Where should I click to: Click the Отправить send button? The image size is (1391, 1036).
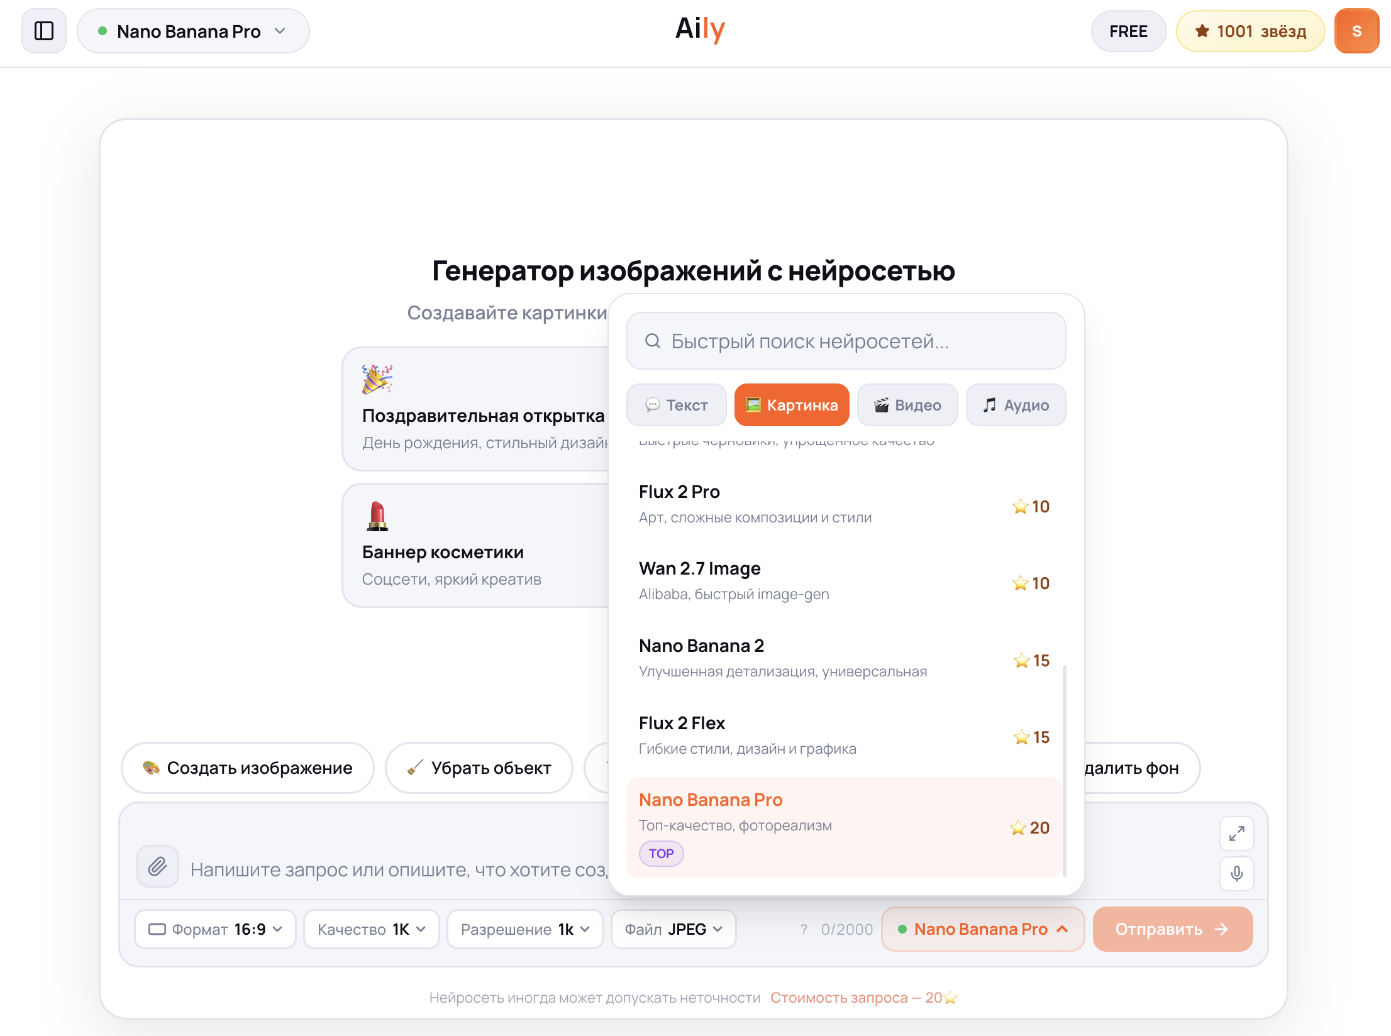coord(1173,929)
